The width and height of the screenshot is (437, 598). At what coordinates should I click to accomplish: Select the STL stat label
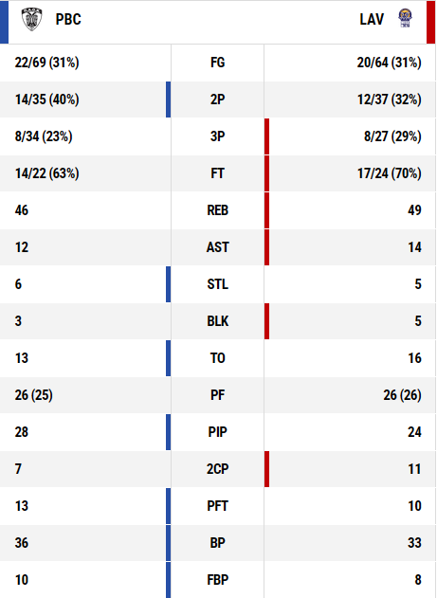[217, 284]
